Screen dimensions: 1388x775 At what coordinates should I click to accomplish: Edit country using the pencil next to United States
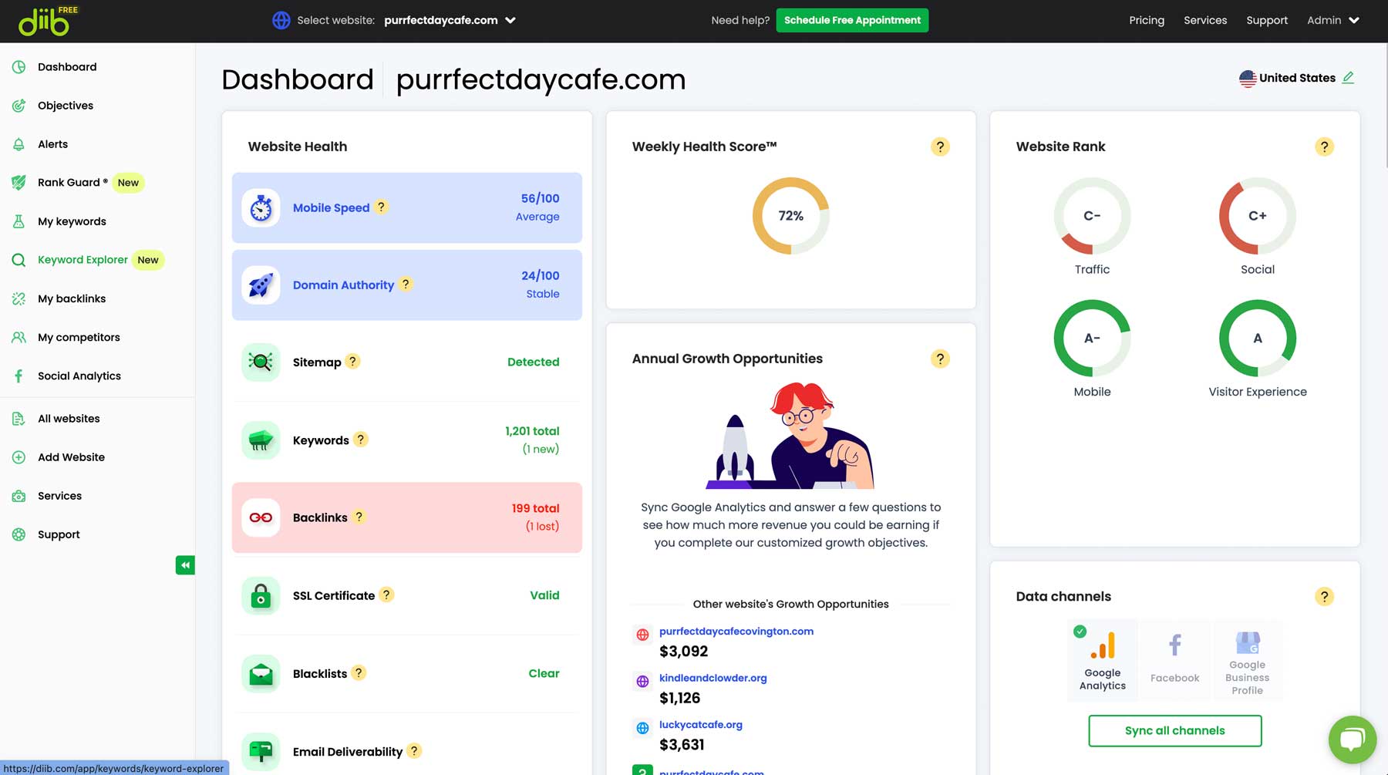[x=1348, y=77]
